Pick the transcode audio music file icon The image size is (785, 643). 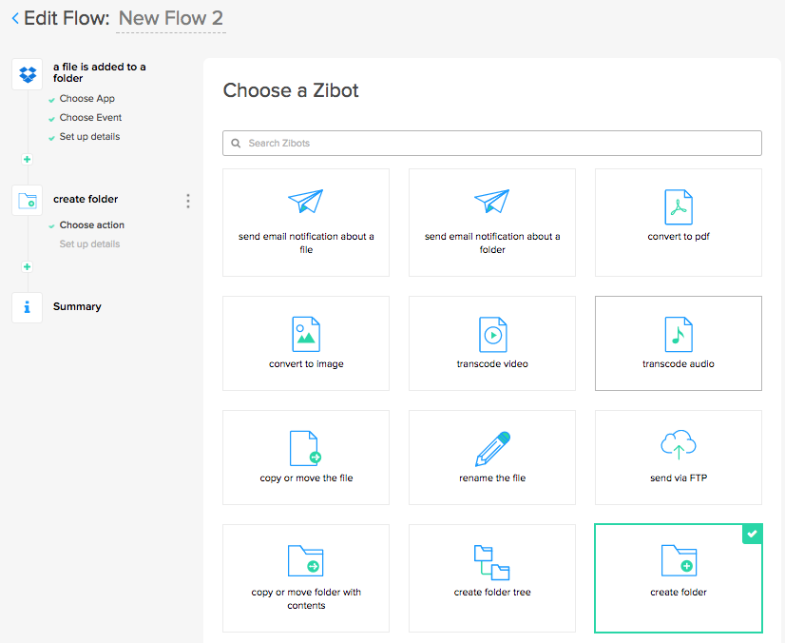pos(679,334)
